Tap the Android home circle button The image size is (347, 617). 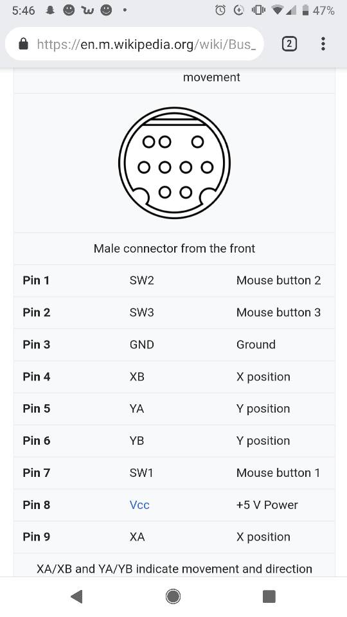[x=173, y=596]
